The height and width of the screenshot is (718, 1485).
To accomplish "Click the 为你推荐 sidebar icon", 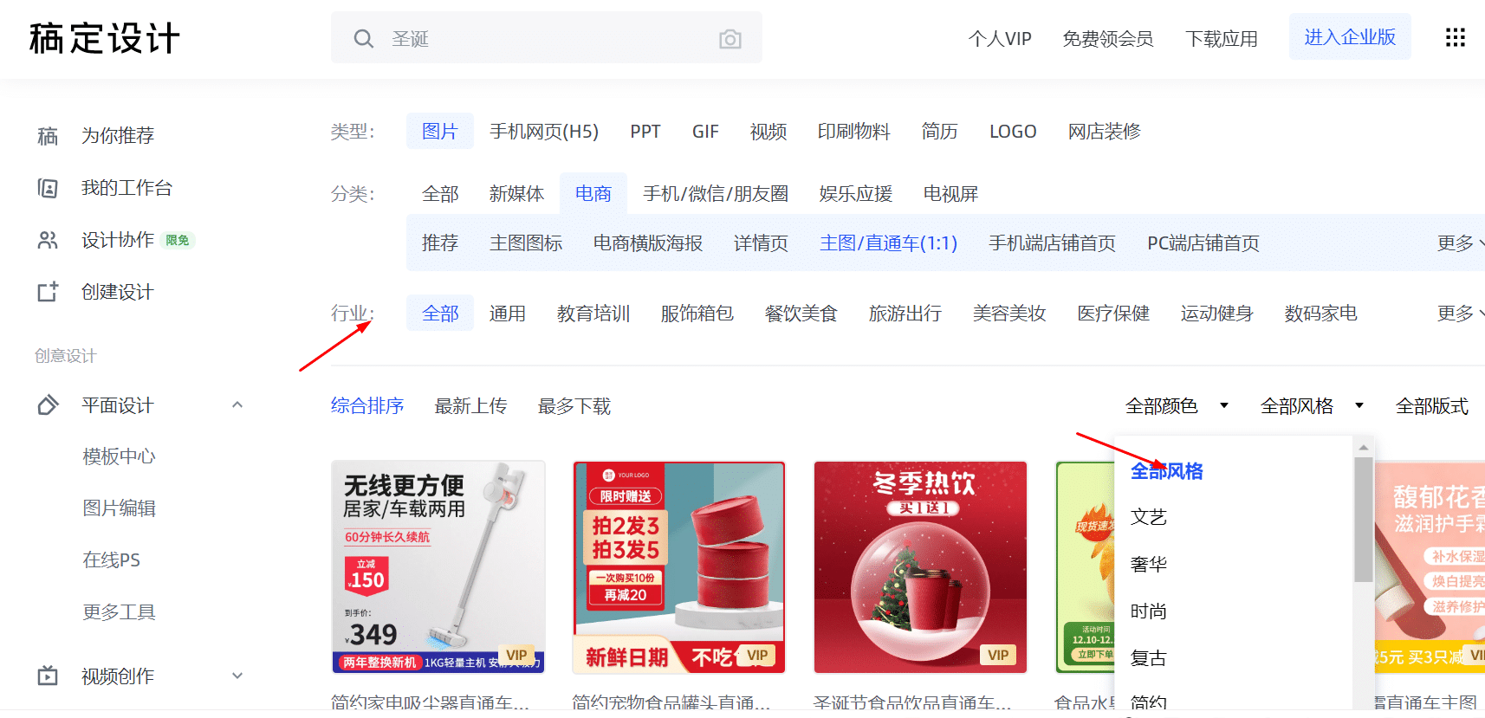I will (48, 136).
